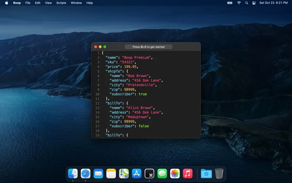Click the date and time clock
Viewport: 292px width, 183px height.
273,3
